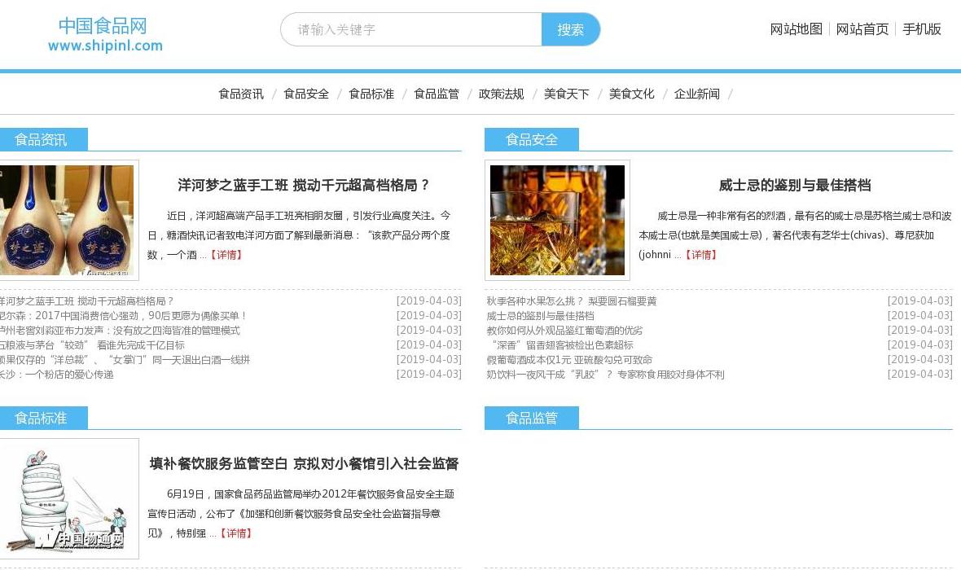The height and width of the screenshot is (570, 961).
Task: Open list item “深香”留香翅客被检出色素超标
Action: 561,345
